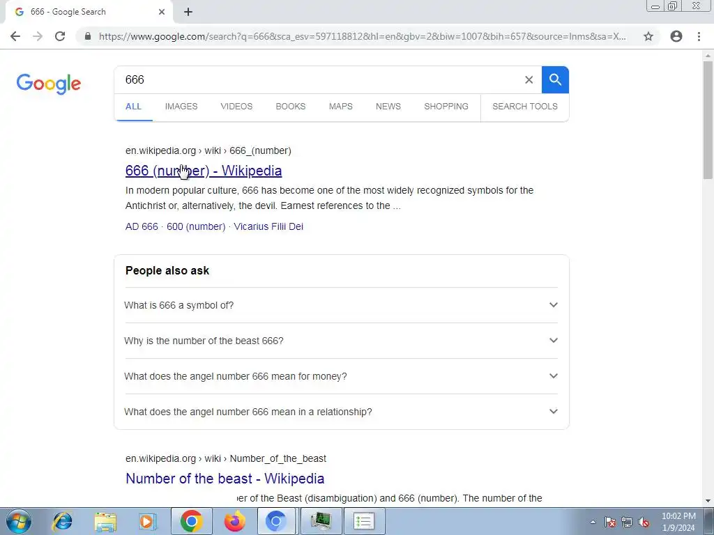
Task: Open '666 (number) - Wikipedia' result
Action: pyautogui.click(x=204, y=171)
